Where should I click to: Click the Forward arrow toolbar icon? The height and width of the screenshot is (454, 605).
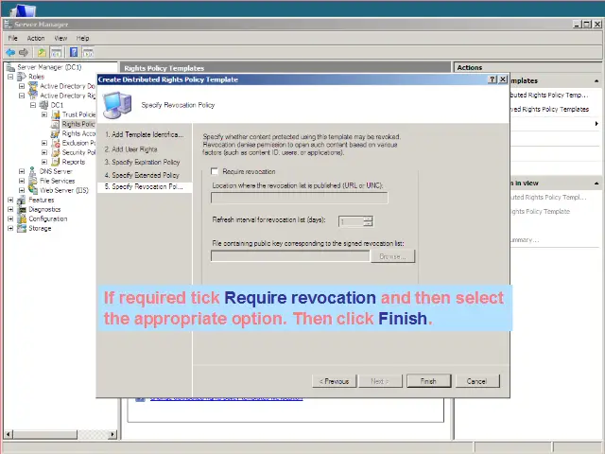coord(25,52)
